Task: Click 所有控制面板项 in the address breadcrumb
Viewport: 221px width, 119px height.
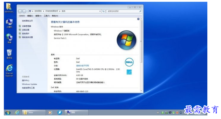Action: tap(52, 11)
